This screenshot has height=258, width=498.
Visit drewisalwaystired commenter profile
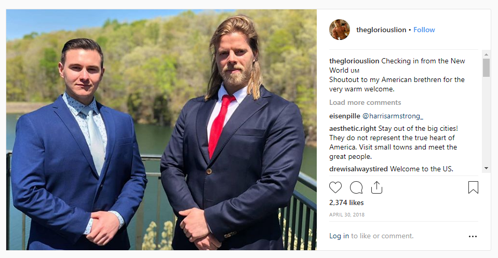pyautogui.click(x=358, y=169)
